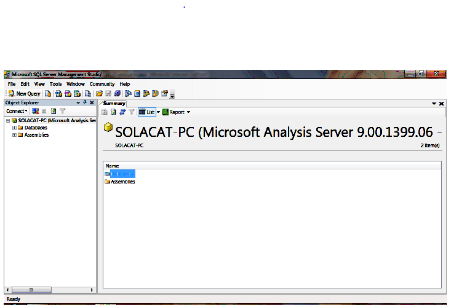The height and width of the screenshot is (305, 459).
Task: Click the Connect Object Explorer icon
Action: pyautogui.click(x=36, y=111)
